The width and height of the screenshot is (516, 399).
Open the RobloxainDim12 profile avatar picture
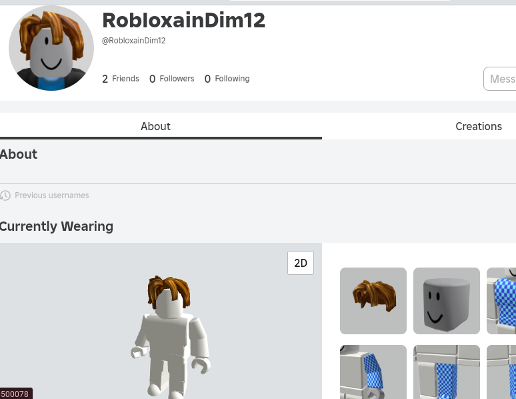click(51, 48)
